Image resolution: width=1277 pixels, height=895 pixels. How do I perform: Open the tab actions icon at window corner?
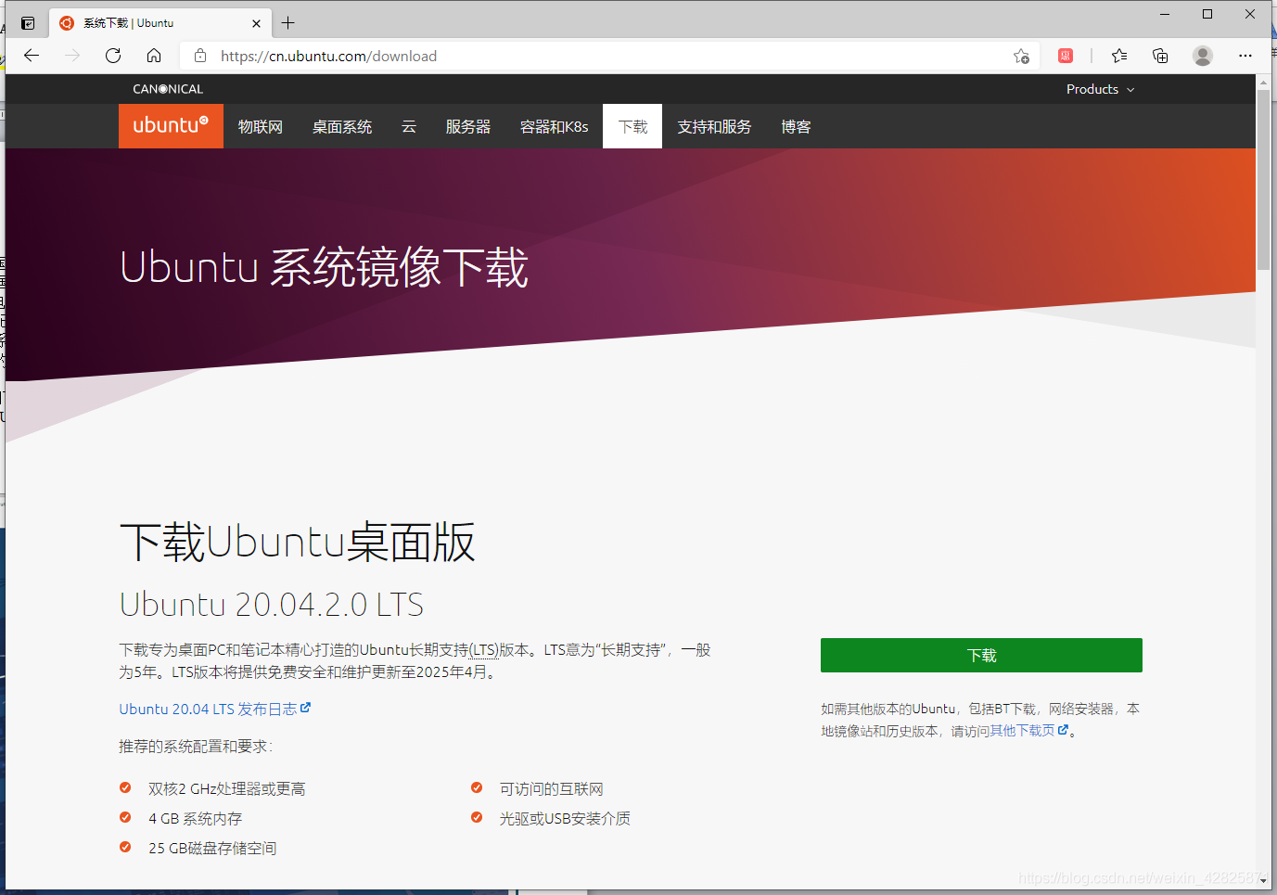coord(28,23)
